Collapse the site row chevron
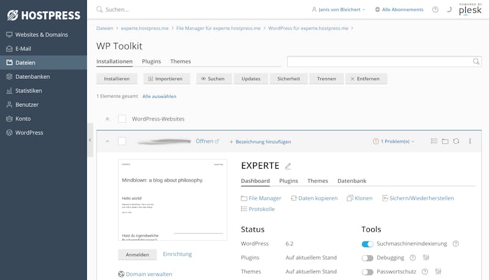 coord(108,141)
